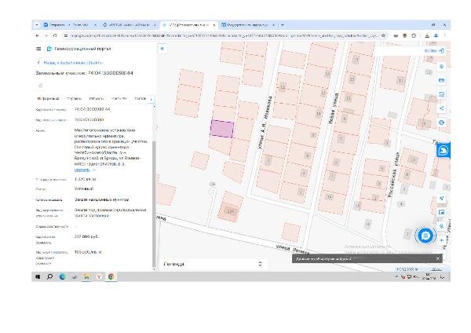Switch to the first browser tab
This screenshot has width=471, height=333.
(70, 24)
